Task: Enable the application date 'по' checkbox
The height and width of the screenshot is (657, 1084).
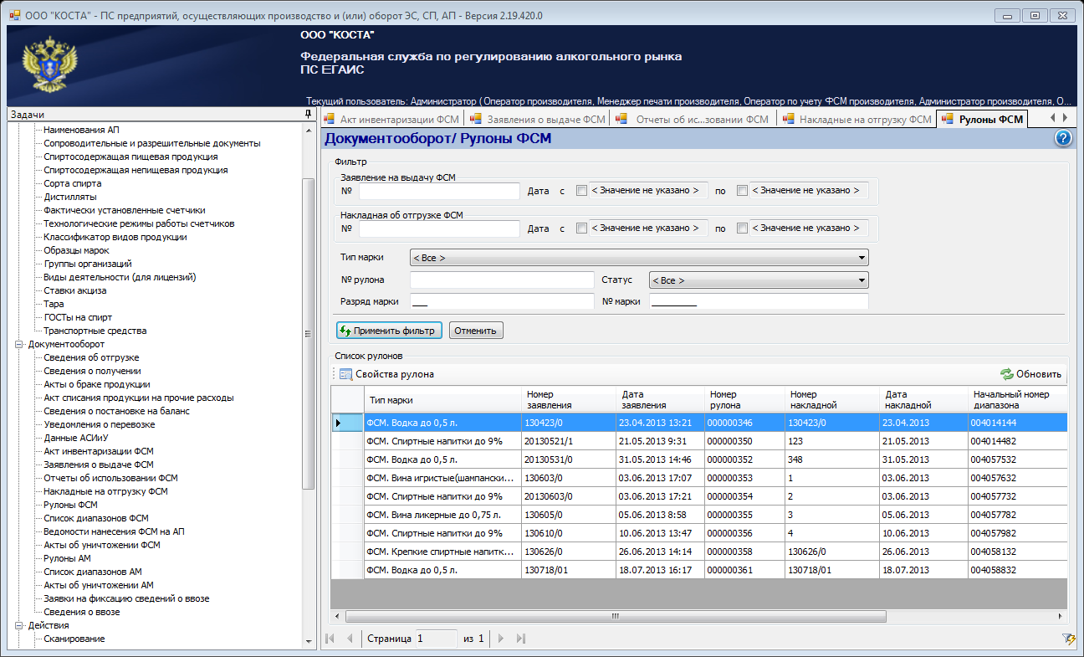Action: 742,191
